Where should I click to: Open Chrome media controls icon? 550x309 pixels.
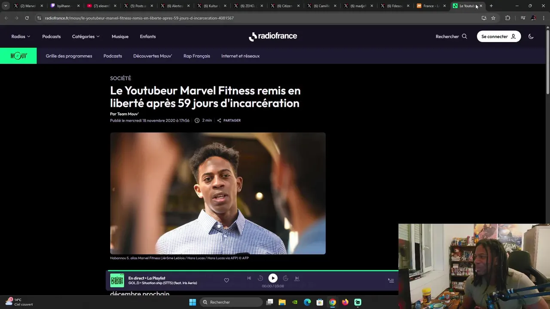click(x=523, y=18)
